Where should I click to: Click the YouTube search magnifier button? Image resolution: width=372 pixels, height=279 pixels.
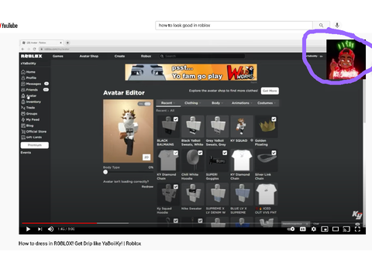pyautogui.click(x=321, y=26)
